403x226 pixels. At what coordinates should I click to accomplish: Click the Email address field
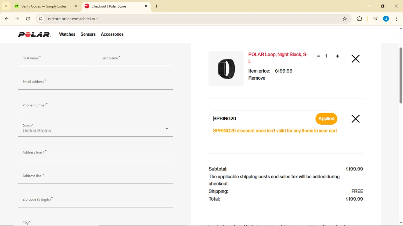pyautogui.click(x=95, y=82)
